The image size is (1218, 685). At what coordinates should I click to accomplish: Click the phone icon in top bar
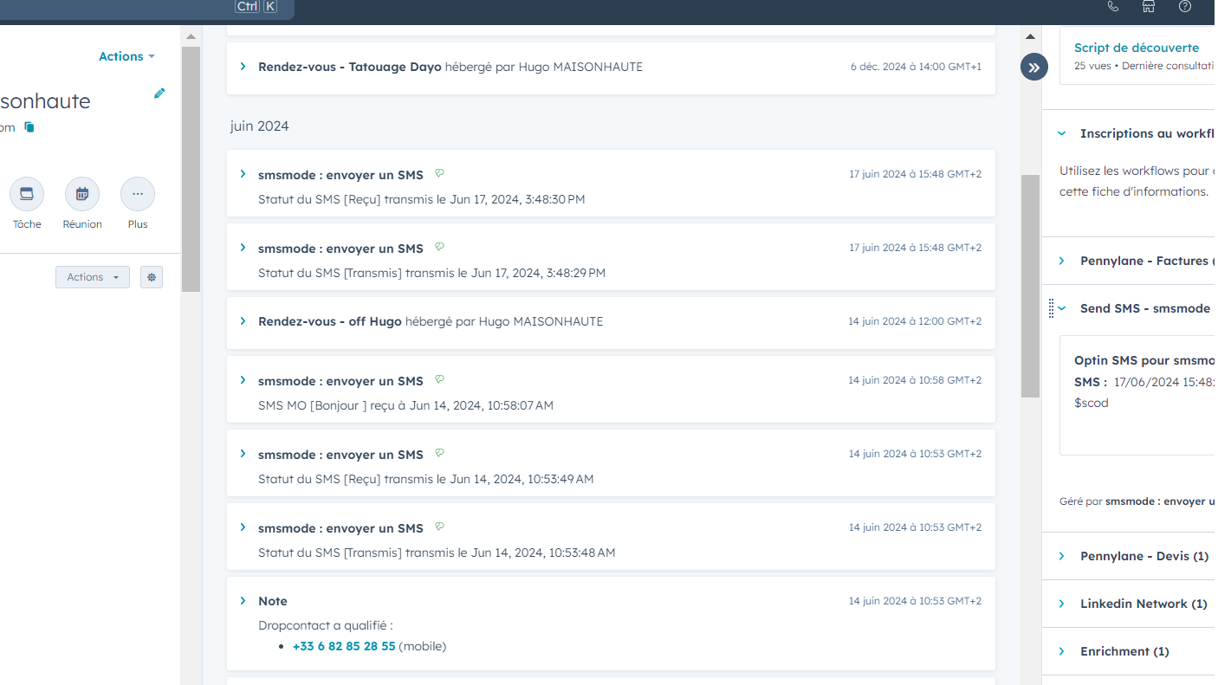pos(1113,7)
